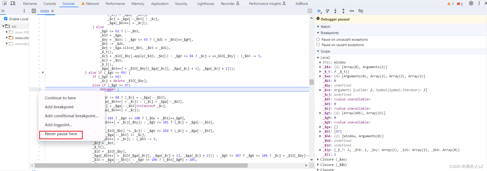The width and height of the screenshot is (487, 171).
Task: Close the VM50 file tab
Action: point(53,11)
